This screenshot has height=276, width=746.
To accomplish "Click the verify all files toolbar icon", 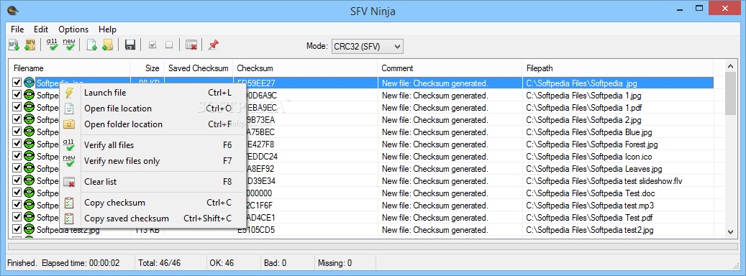I will [x=52, y=45].
